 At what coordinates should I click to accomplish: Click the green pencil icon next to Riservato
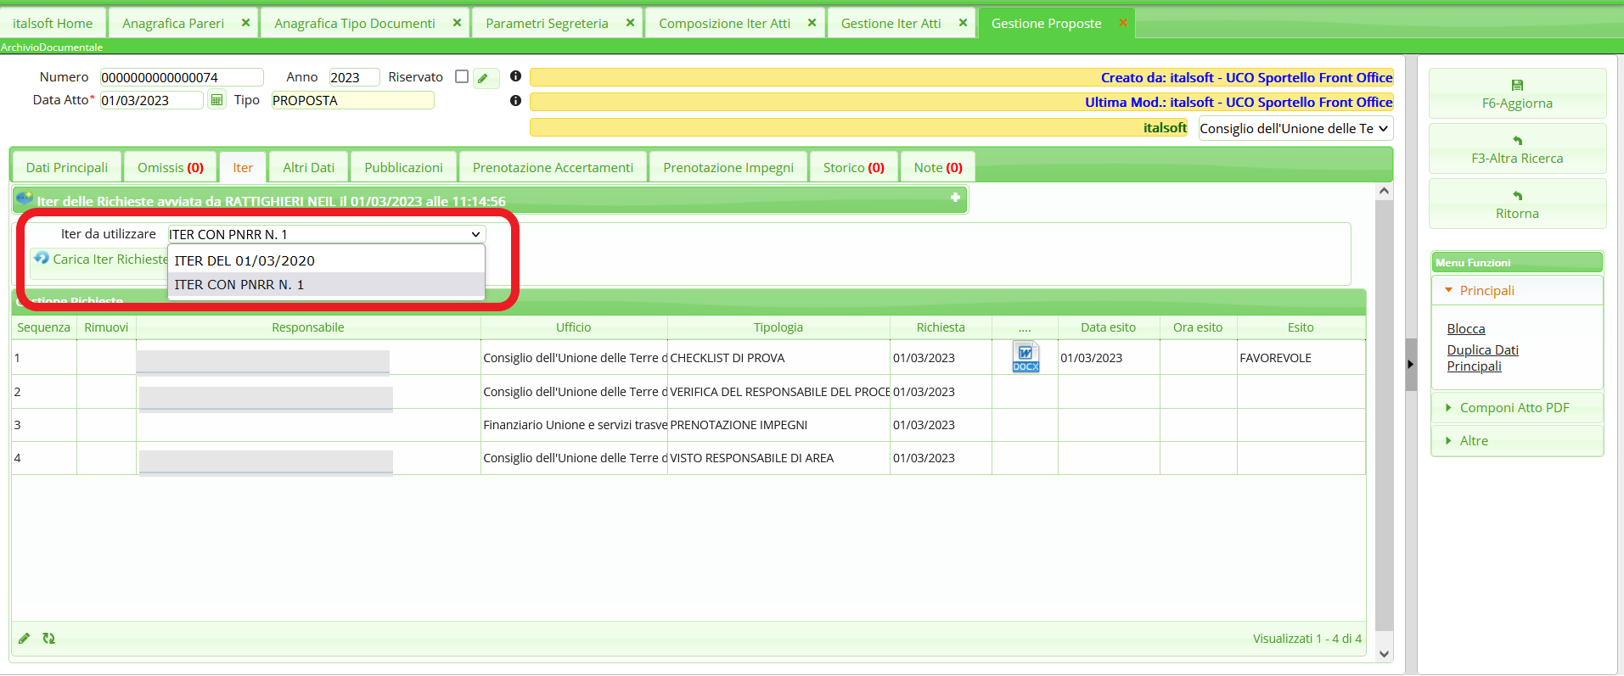tap(484, 78)
